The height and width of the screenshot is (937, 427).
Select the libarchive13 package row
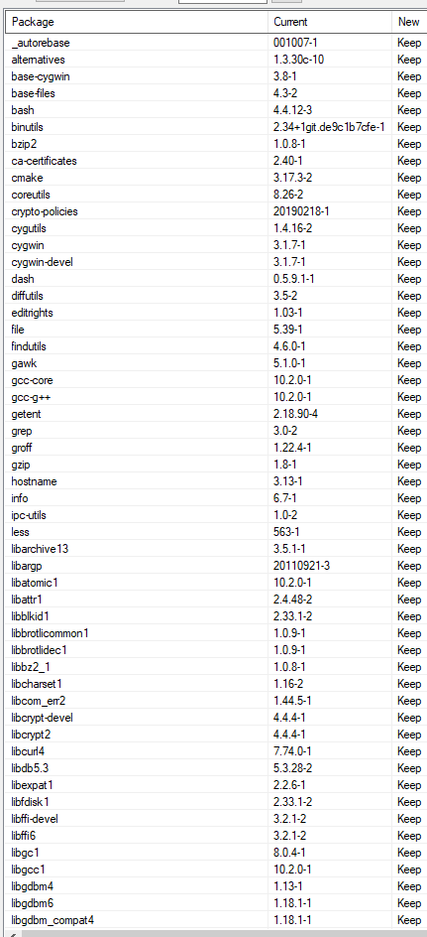point(217,549)
